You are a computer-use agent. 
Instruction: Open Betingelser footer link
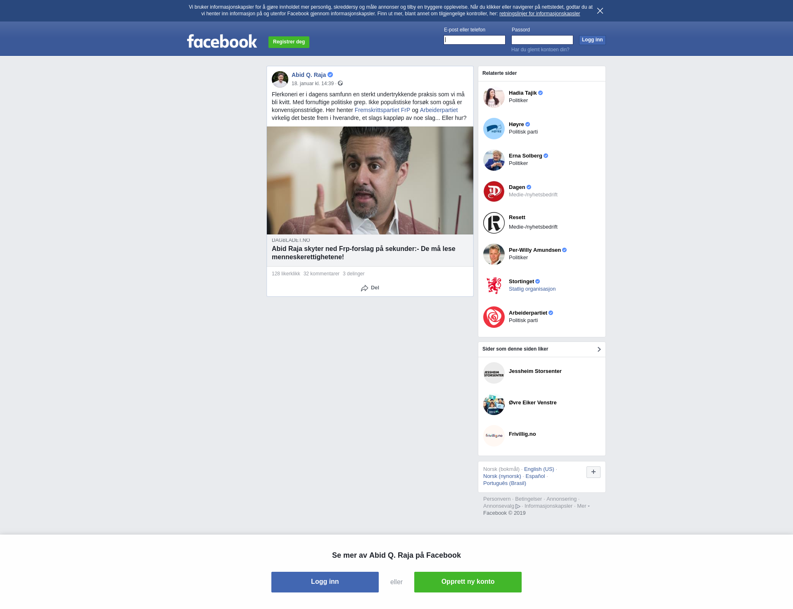(x=528, y=499)
